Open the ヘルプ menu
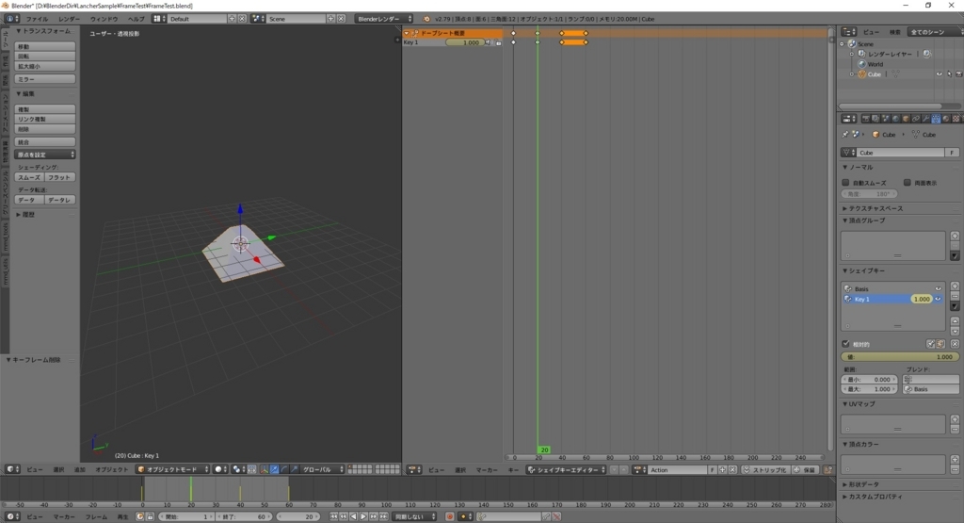The width and height of the screenshot is (964, 523). click(x=136, y=19)
